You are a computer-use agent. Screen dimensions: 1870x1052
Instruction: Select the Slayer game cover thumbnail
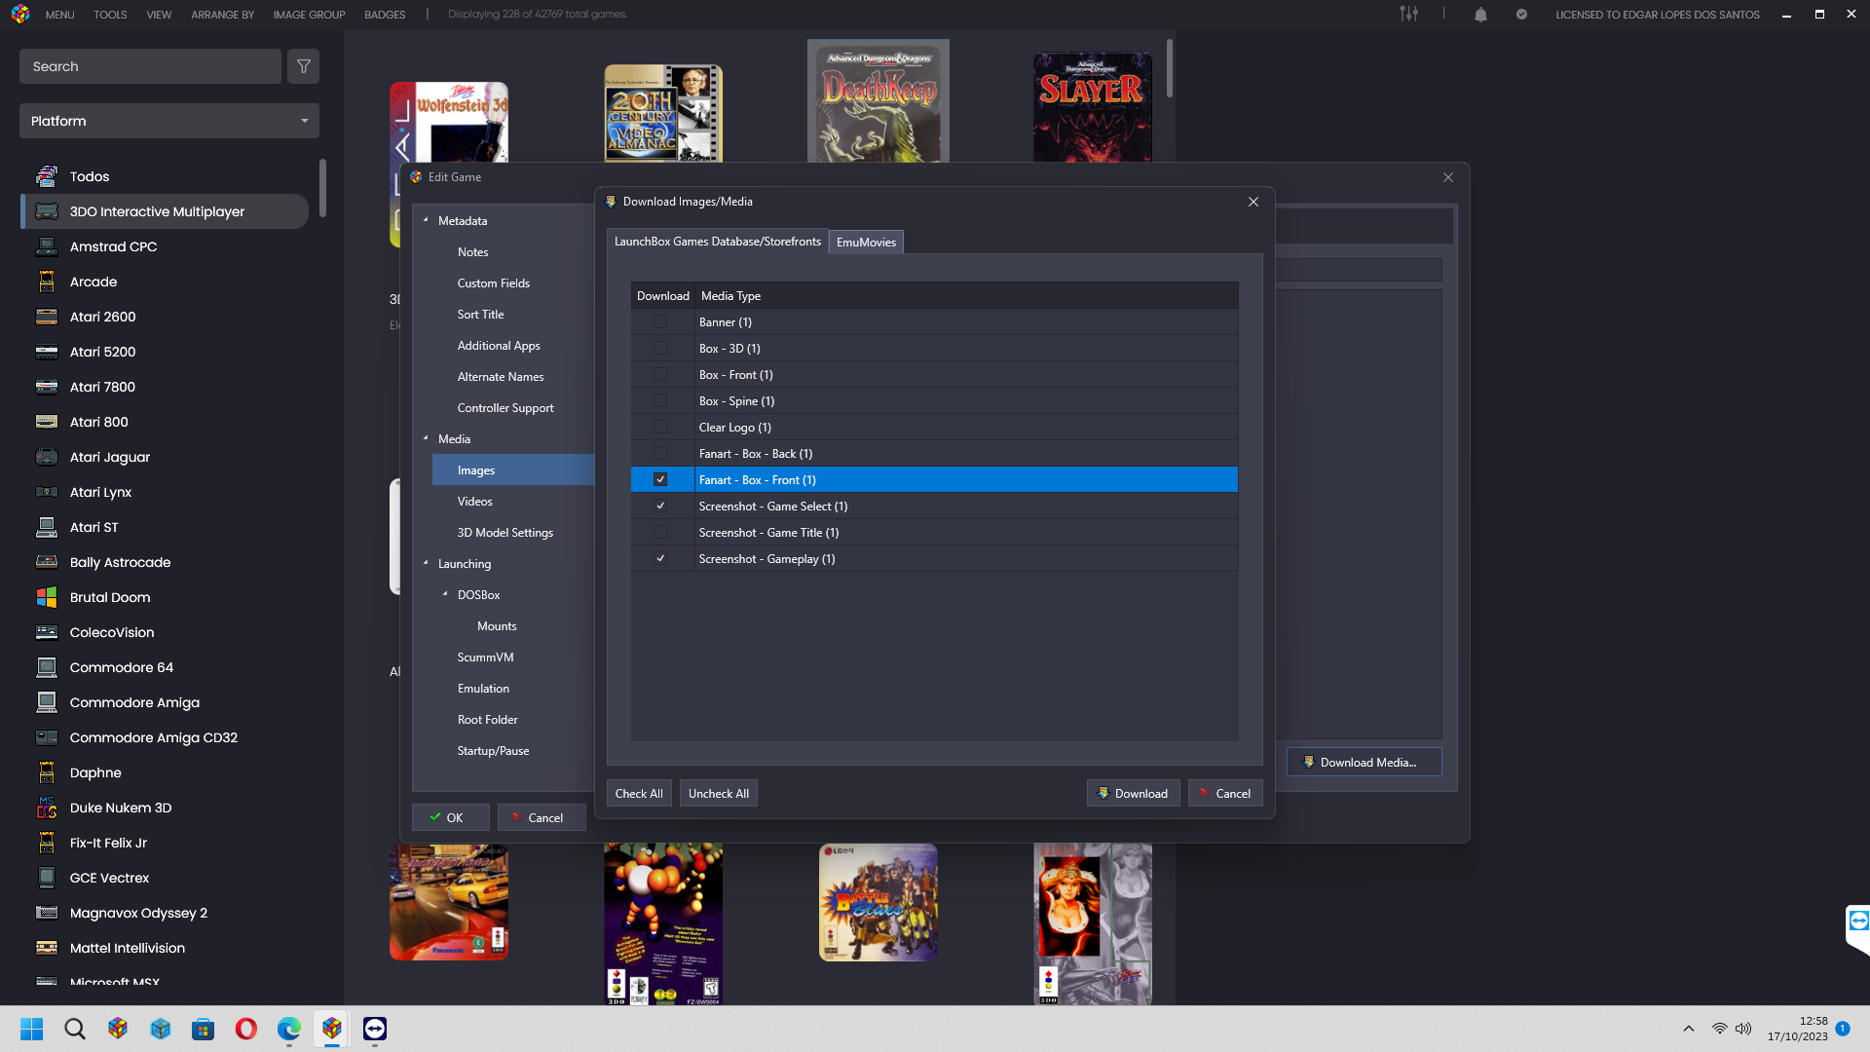click(1093, 107)
